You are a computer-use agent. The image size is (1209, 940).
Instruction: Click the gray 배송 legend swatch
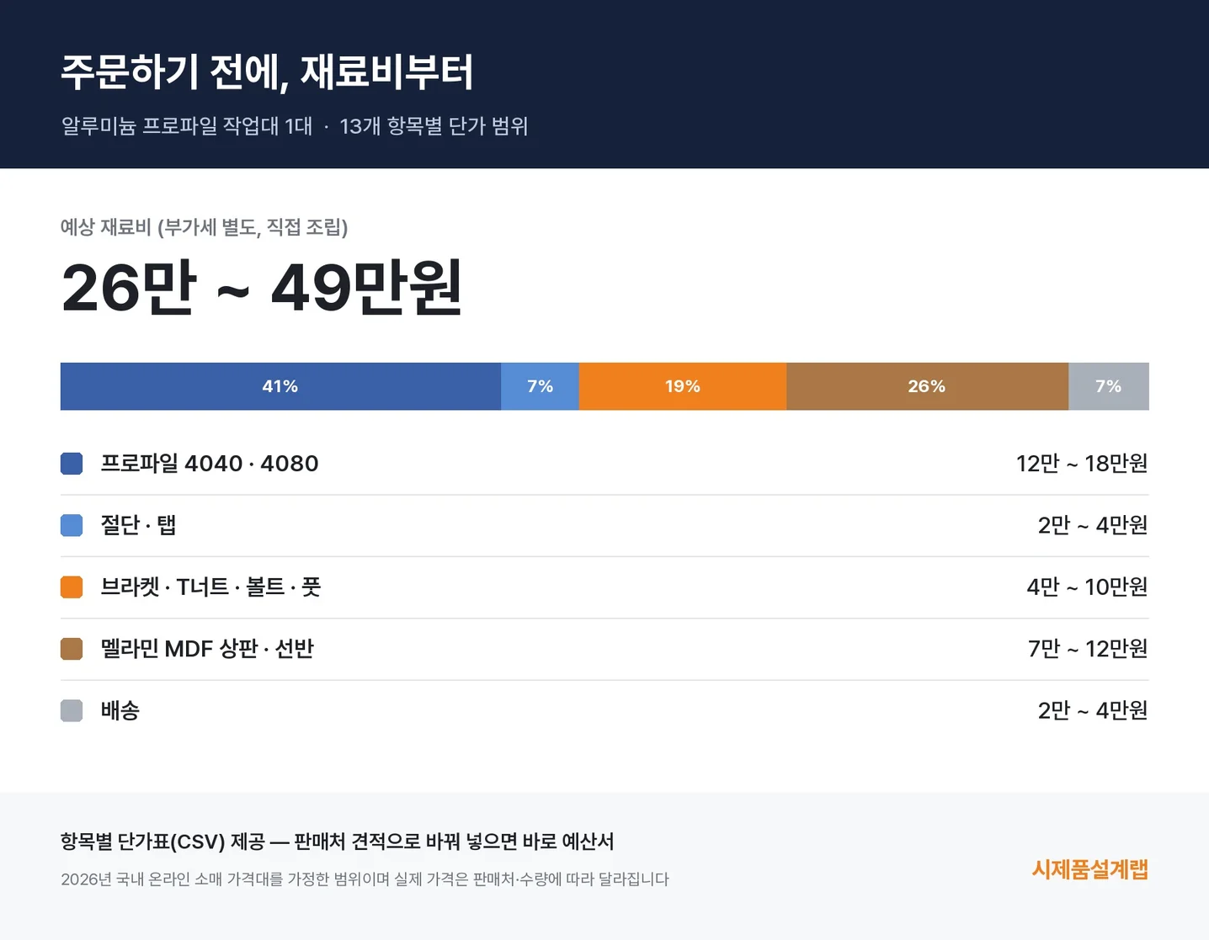pos(72,710)
